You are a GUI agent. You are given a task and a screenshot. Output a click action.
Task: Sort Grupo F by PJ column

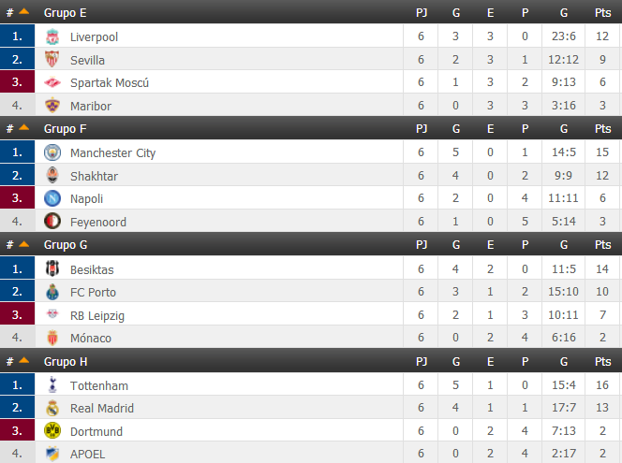(x=422, y=129)
